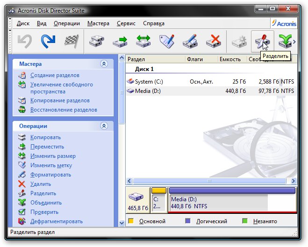Open the Копирование разделов wizard
Viewport: 308px width, 247px height.
tap(60, 100)
